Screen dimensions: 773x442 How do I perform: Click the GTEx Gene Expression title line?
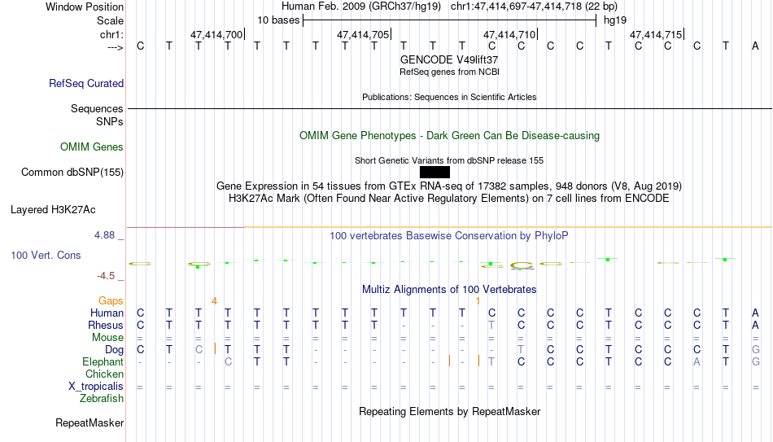coord(449,186)
